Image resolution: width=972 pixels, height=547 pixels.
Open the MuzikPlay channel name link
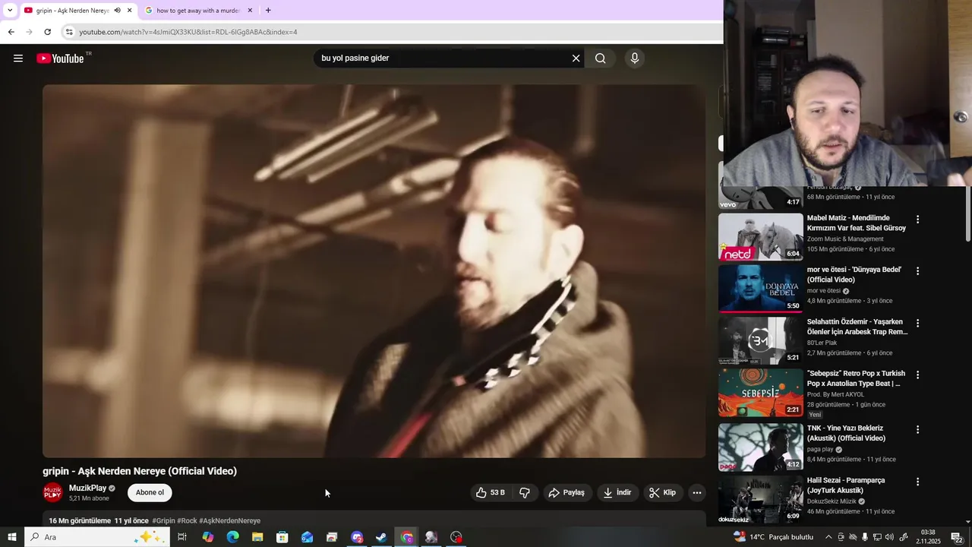(88, 488)
